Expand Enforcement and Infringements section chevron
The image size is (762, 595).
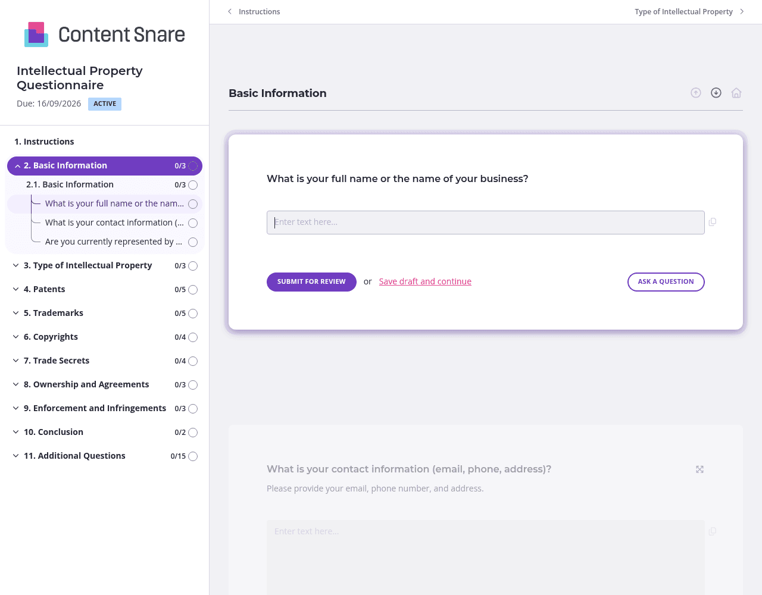coord(16,408)
